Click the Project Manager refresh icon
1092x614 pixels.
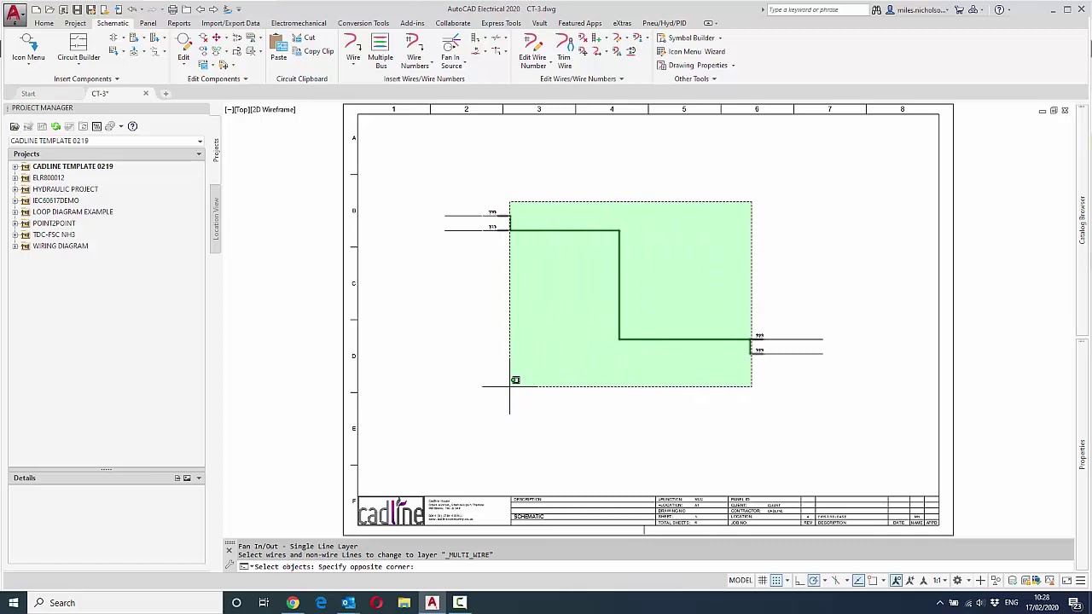pos(55,126)
